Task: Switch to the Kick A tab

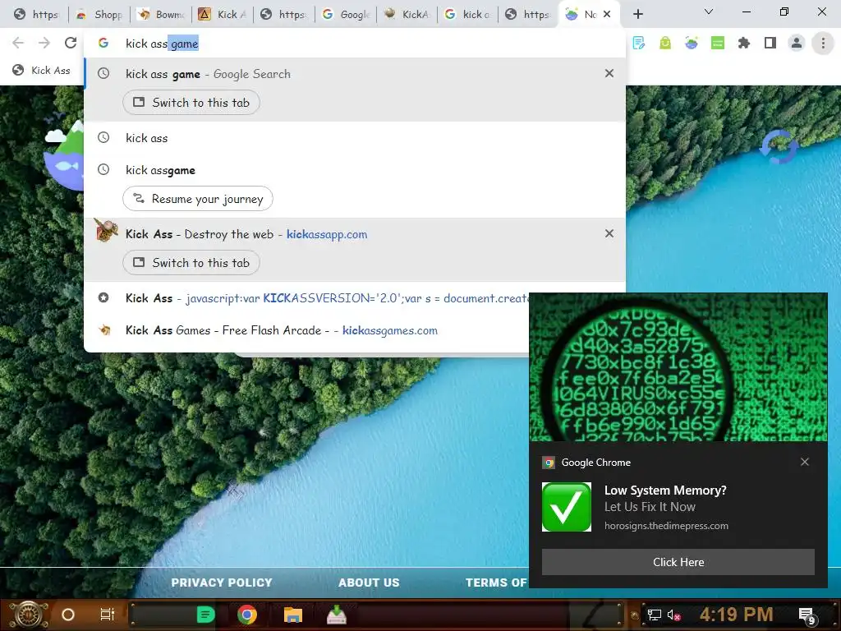Action: 222,15
